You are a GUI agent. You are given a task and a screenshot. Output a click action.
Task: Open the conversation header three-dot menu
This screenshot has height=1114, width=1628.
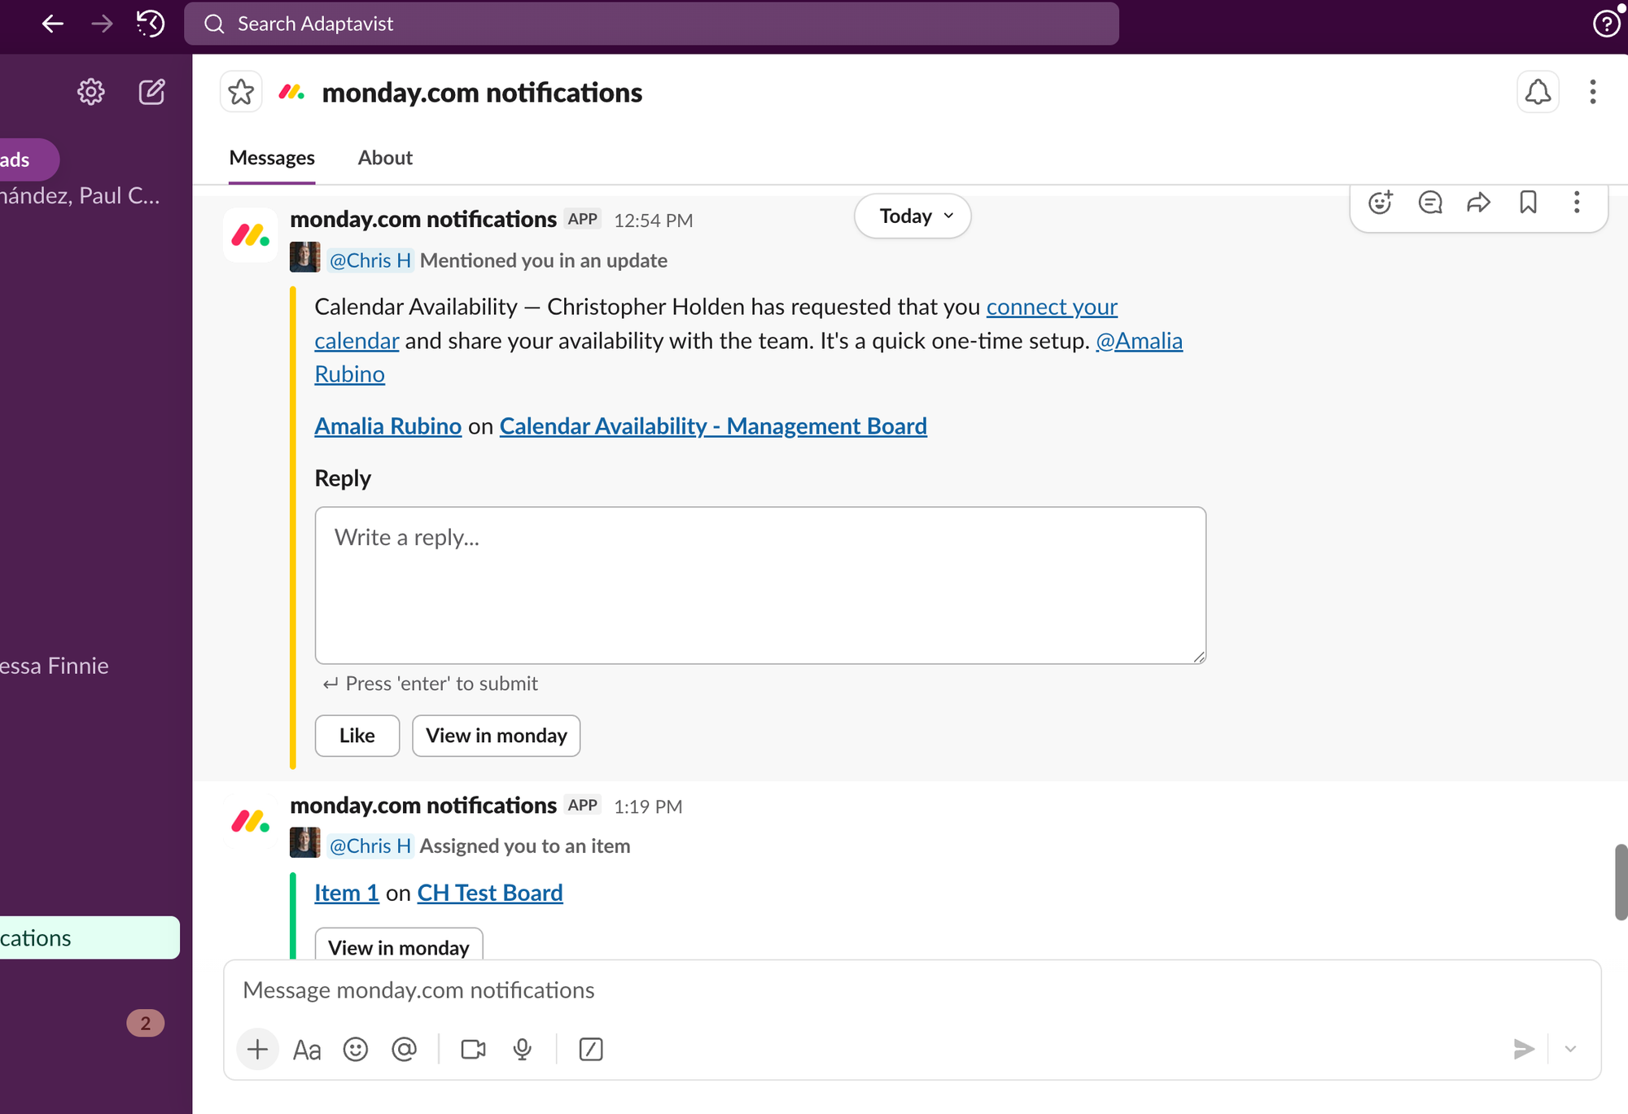pyautogui.click(x=1593, y=92)
